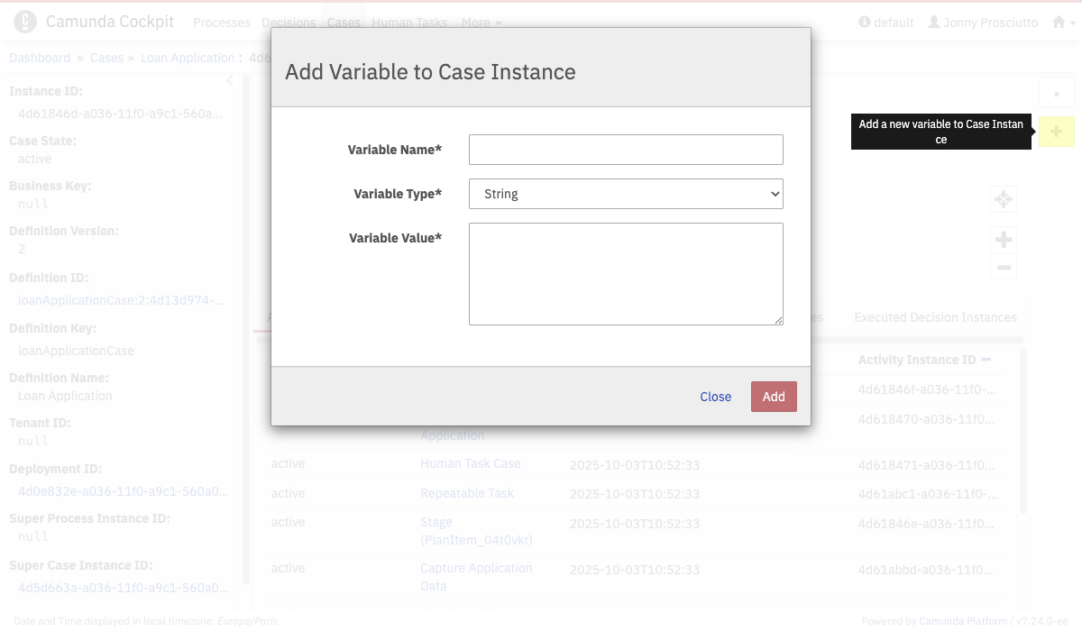Click the yellow add variable plus icon
The height and width of the screenshot is (631, 1082).
pyautogui.click(x=1056, y=133)
